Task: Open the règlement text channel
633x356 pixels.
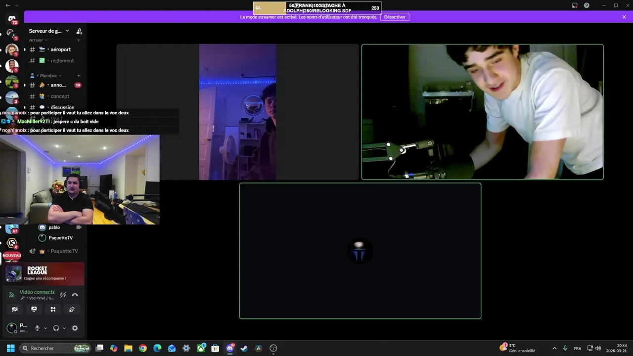Action: 54,61
